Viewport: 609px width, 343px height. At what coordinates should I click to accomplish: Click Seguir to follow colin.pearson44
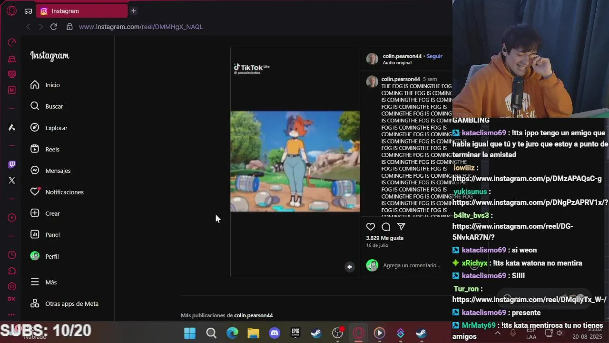434,56
